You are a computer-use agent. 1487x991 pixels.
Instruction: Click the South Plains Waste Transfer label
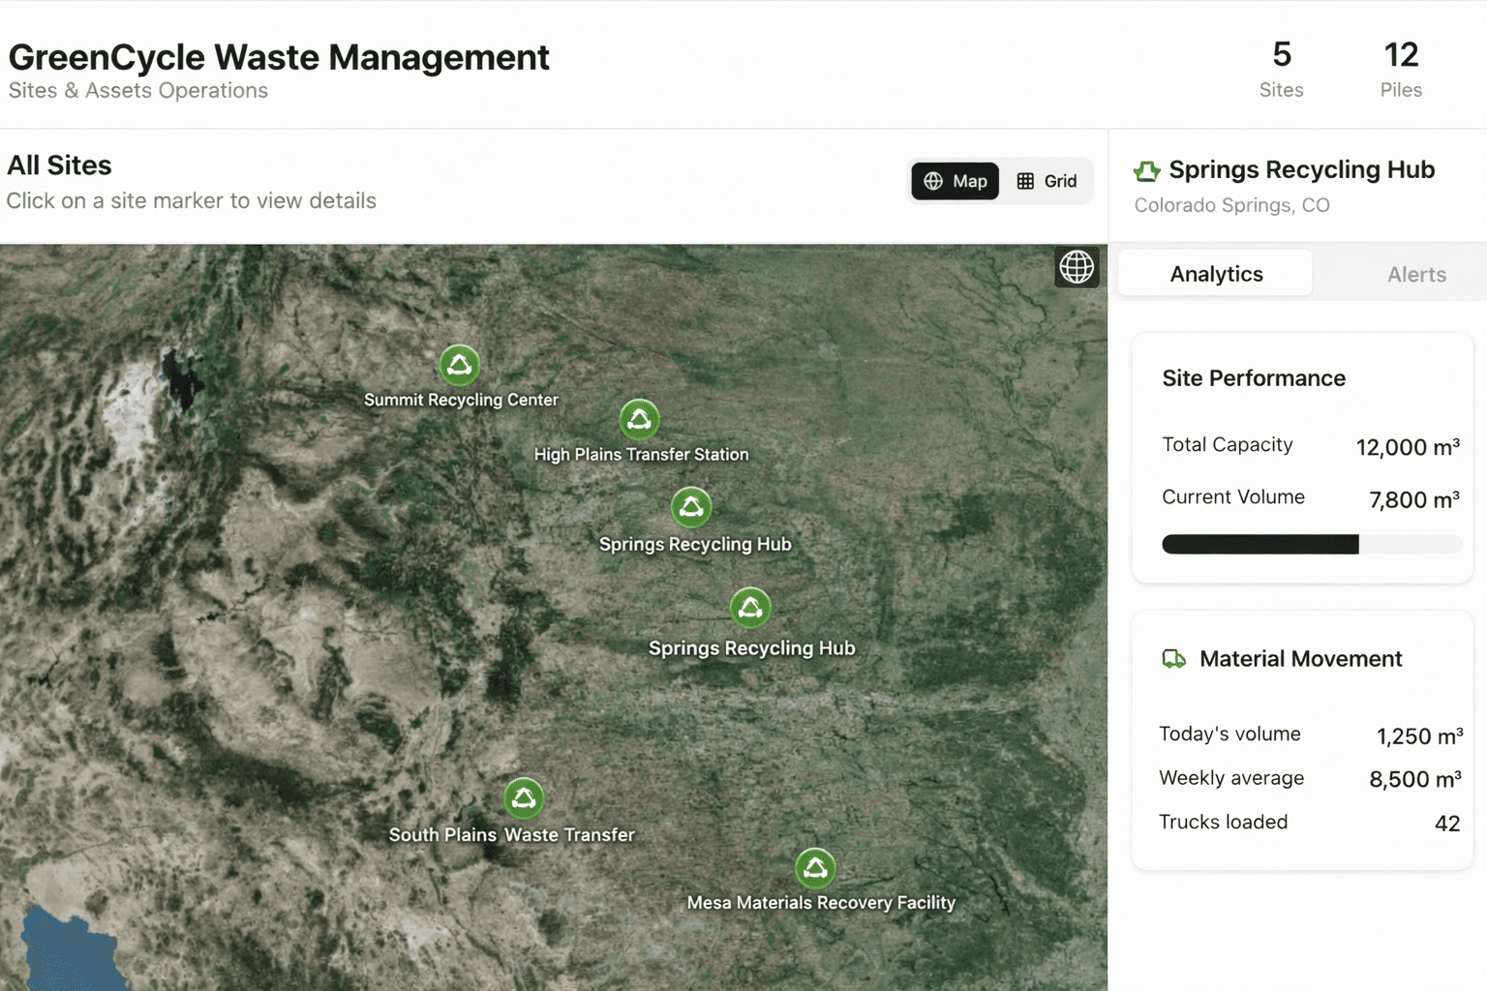pos(511,834)
